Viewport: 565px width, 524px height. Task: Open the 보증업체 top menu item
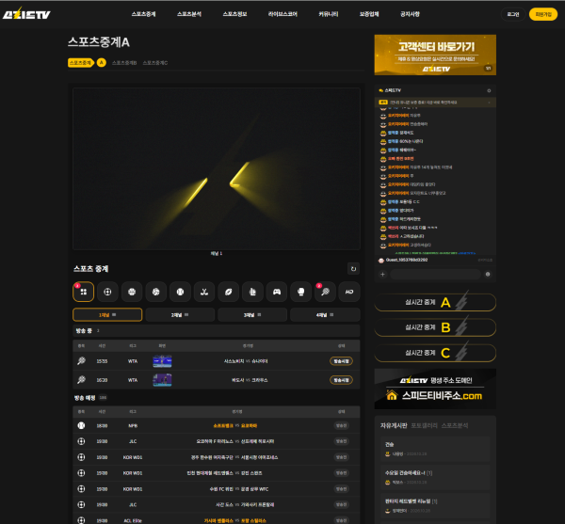click(369, 14)
